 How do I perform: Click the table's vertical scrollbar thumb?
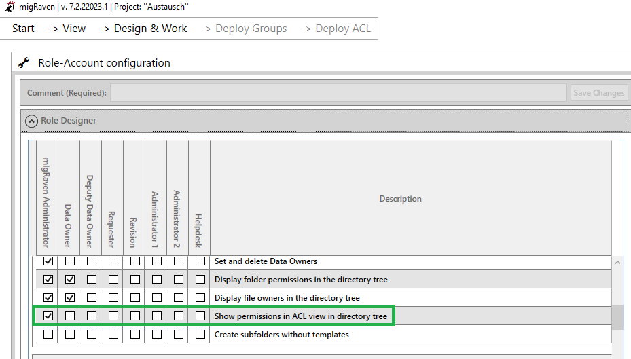point(617,317)
